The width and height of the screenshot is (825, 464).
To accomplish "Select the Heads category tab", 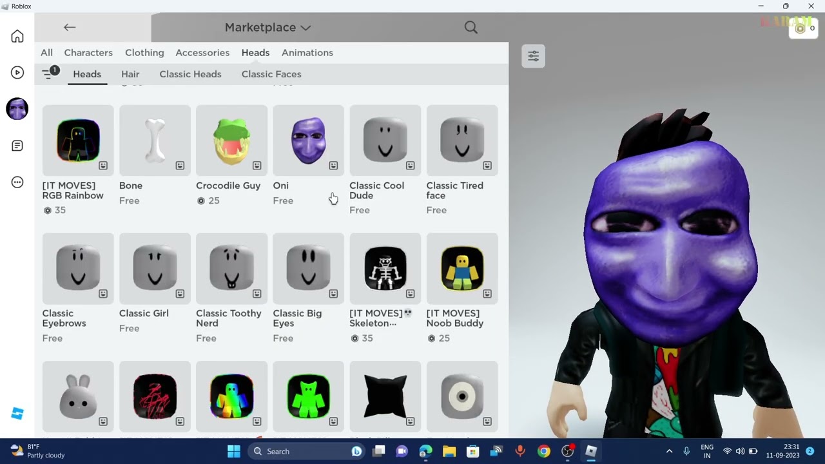I will pos(255,53).
